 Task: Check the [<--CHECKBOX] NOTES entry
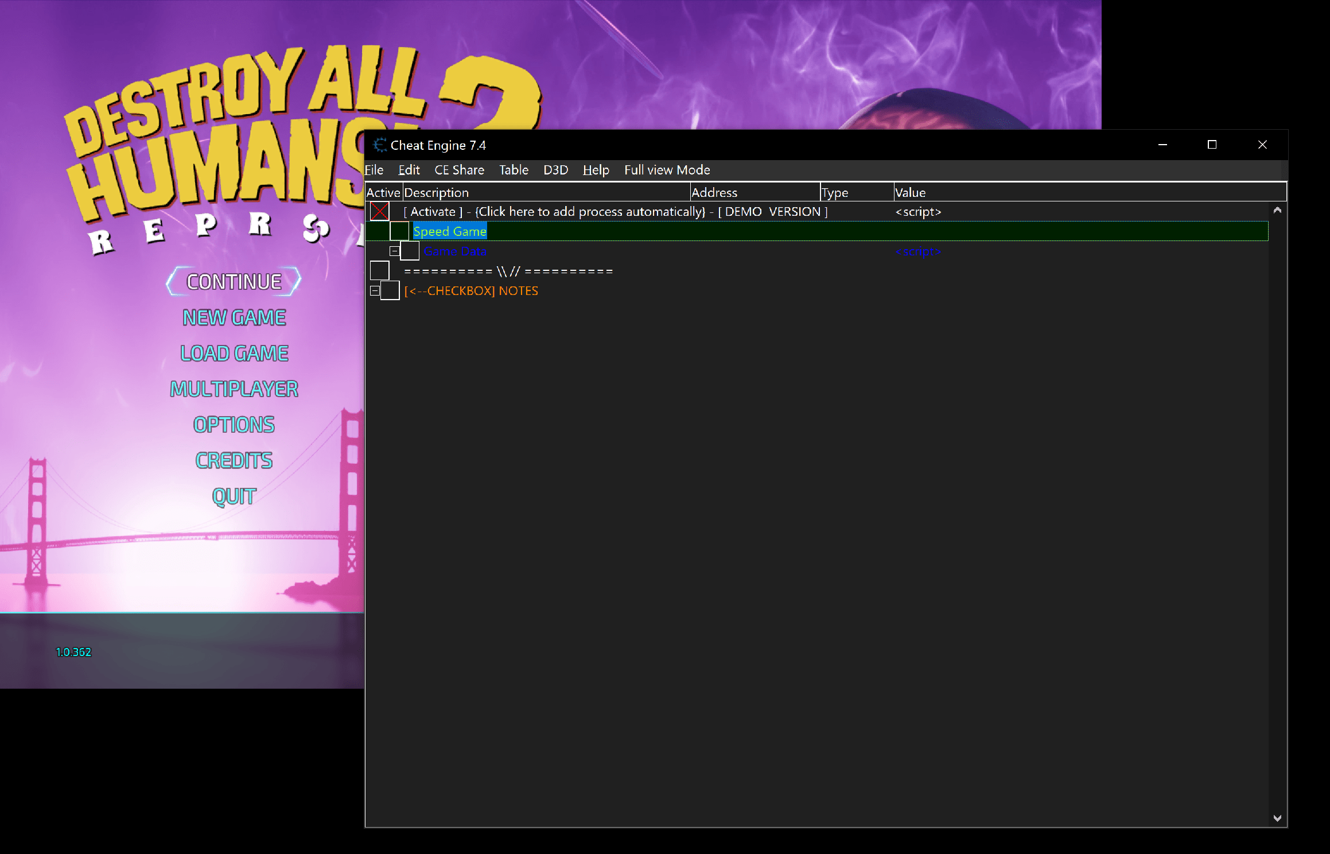tap(391, 290)
